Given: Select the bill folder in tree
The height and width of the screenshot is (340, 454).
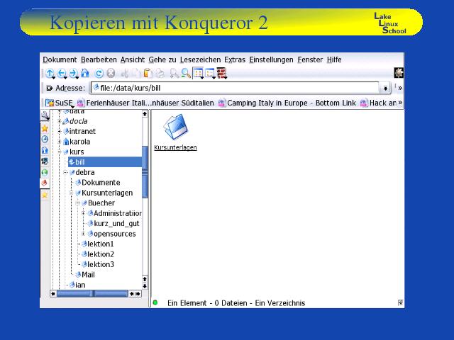Looking at the screenshot, I should click(x=105, y=162).
